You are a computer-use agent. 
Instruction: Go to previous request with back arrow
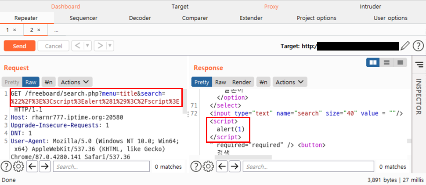click(78, 46)
